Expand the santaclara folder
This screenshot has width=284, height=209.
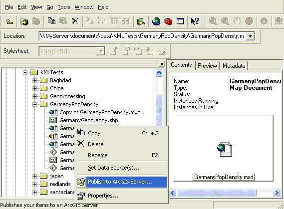tap(34, 192)
